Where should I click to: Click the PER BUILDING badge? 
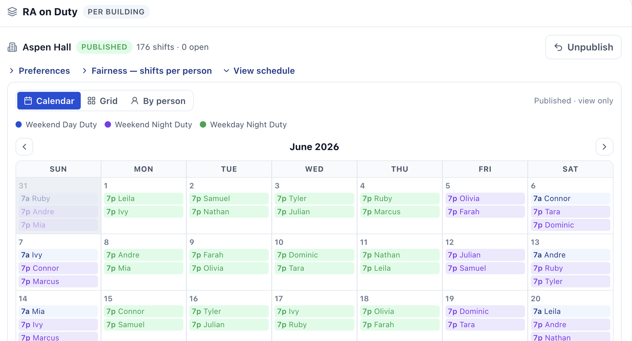click(116, 12)
